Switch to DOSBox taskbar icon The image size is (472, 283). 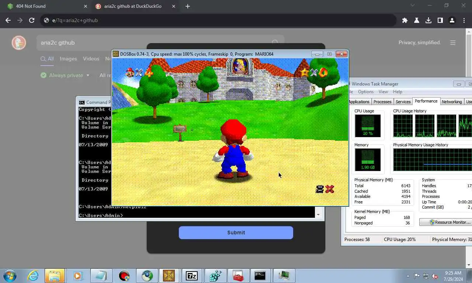pos(169,276)
